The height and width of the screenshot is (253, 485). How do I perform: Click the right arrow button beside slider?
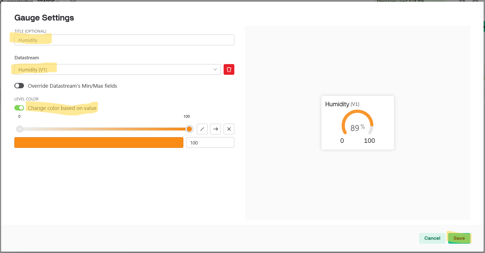click(215, 129)
